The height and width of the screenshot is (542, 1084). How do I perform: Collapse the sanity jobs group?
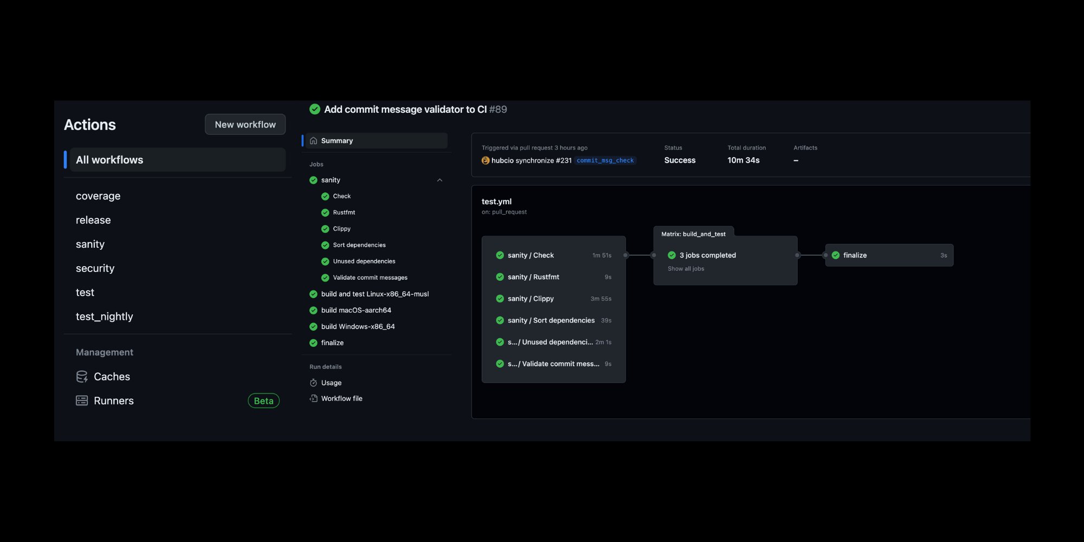(x=440, y=180)
